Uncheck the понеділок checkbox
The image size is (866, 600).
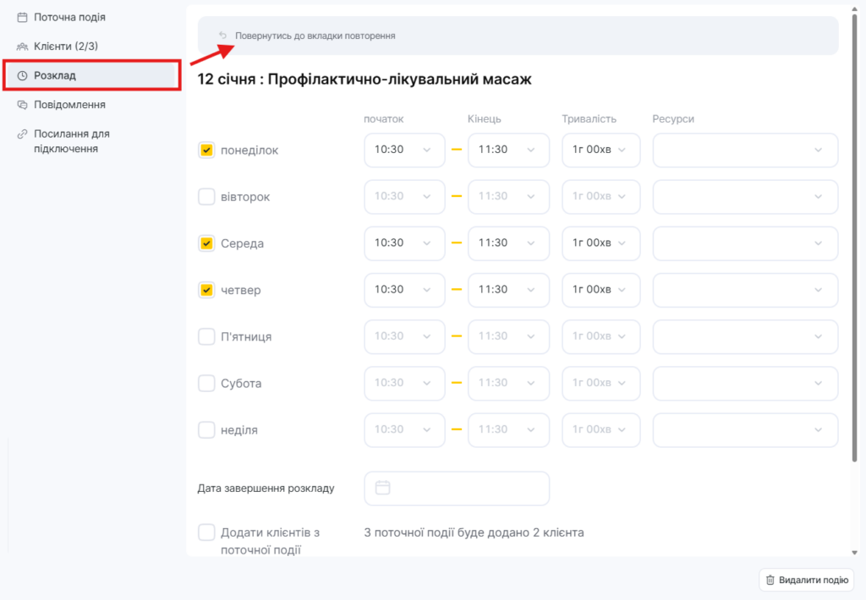point(206,150)
